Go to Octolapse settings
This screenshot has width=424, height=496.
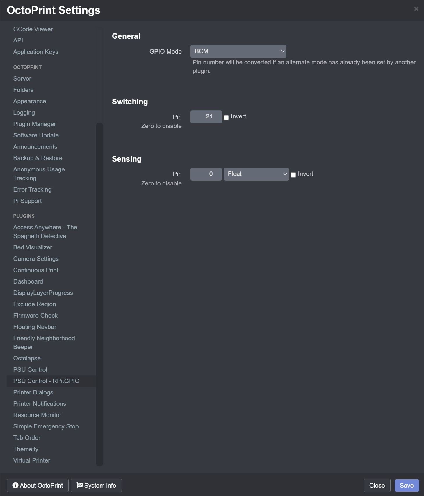[27, 358]
